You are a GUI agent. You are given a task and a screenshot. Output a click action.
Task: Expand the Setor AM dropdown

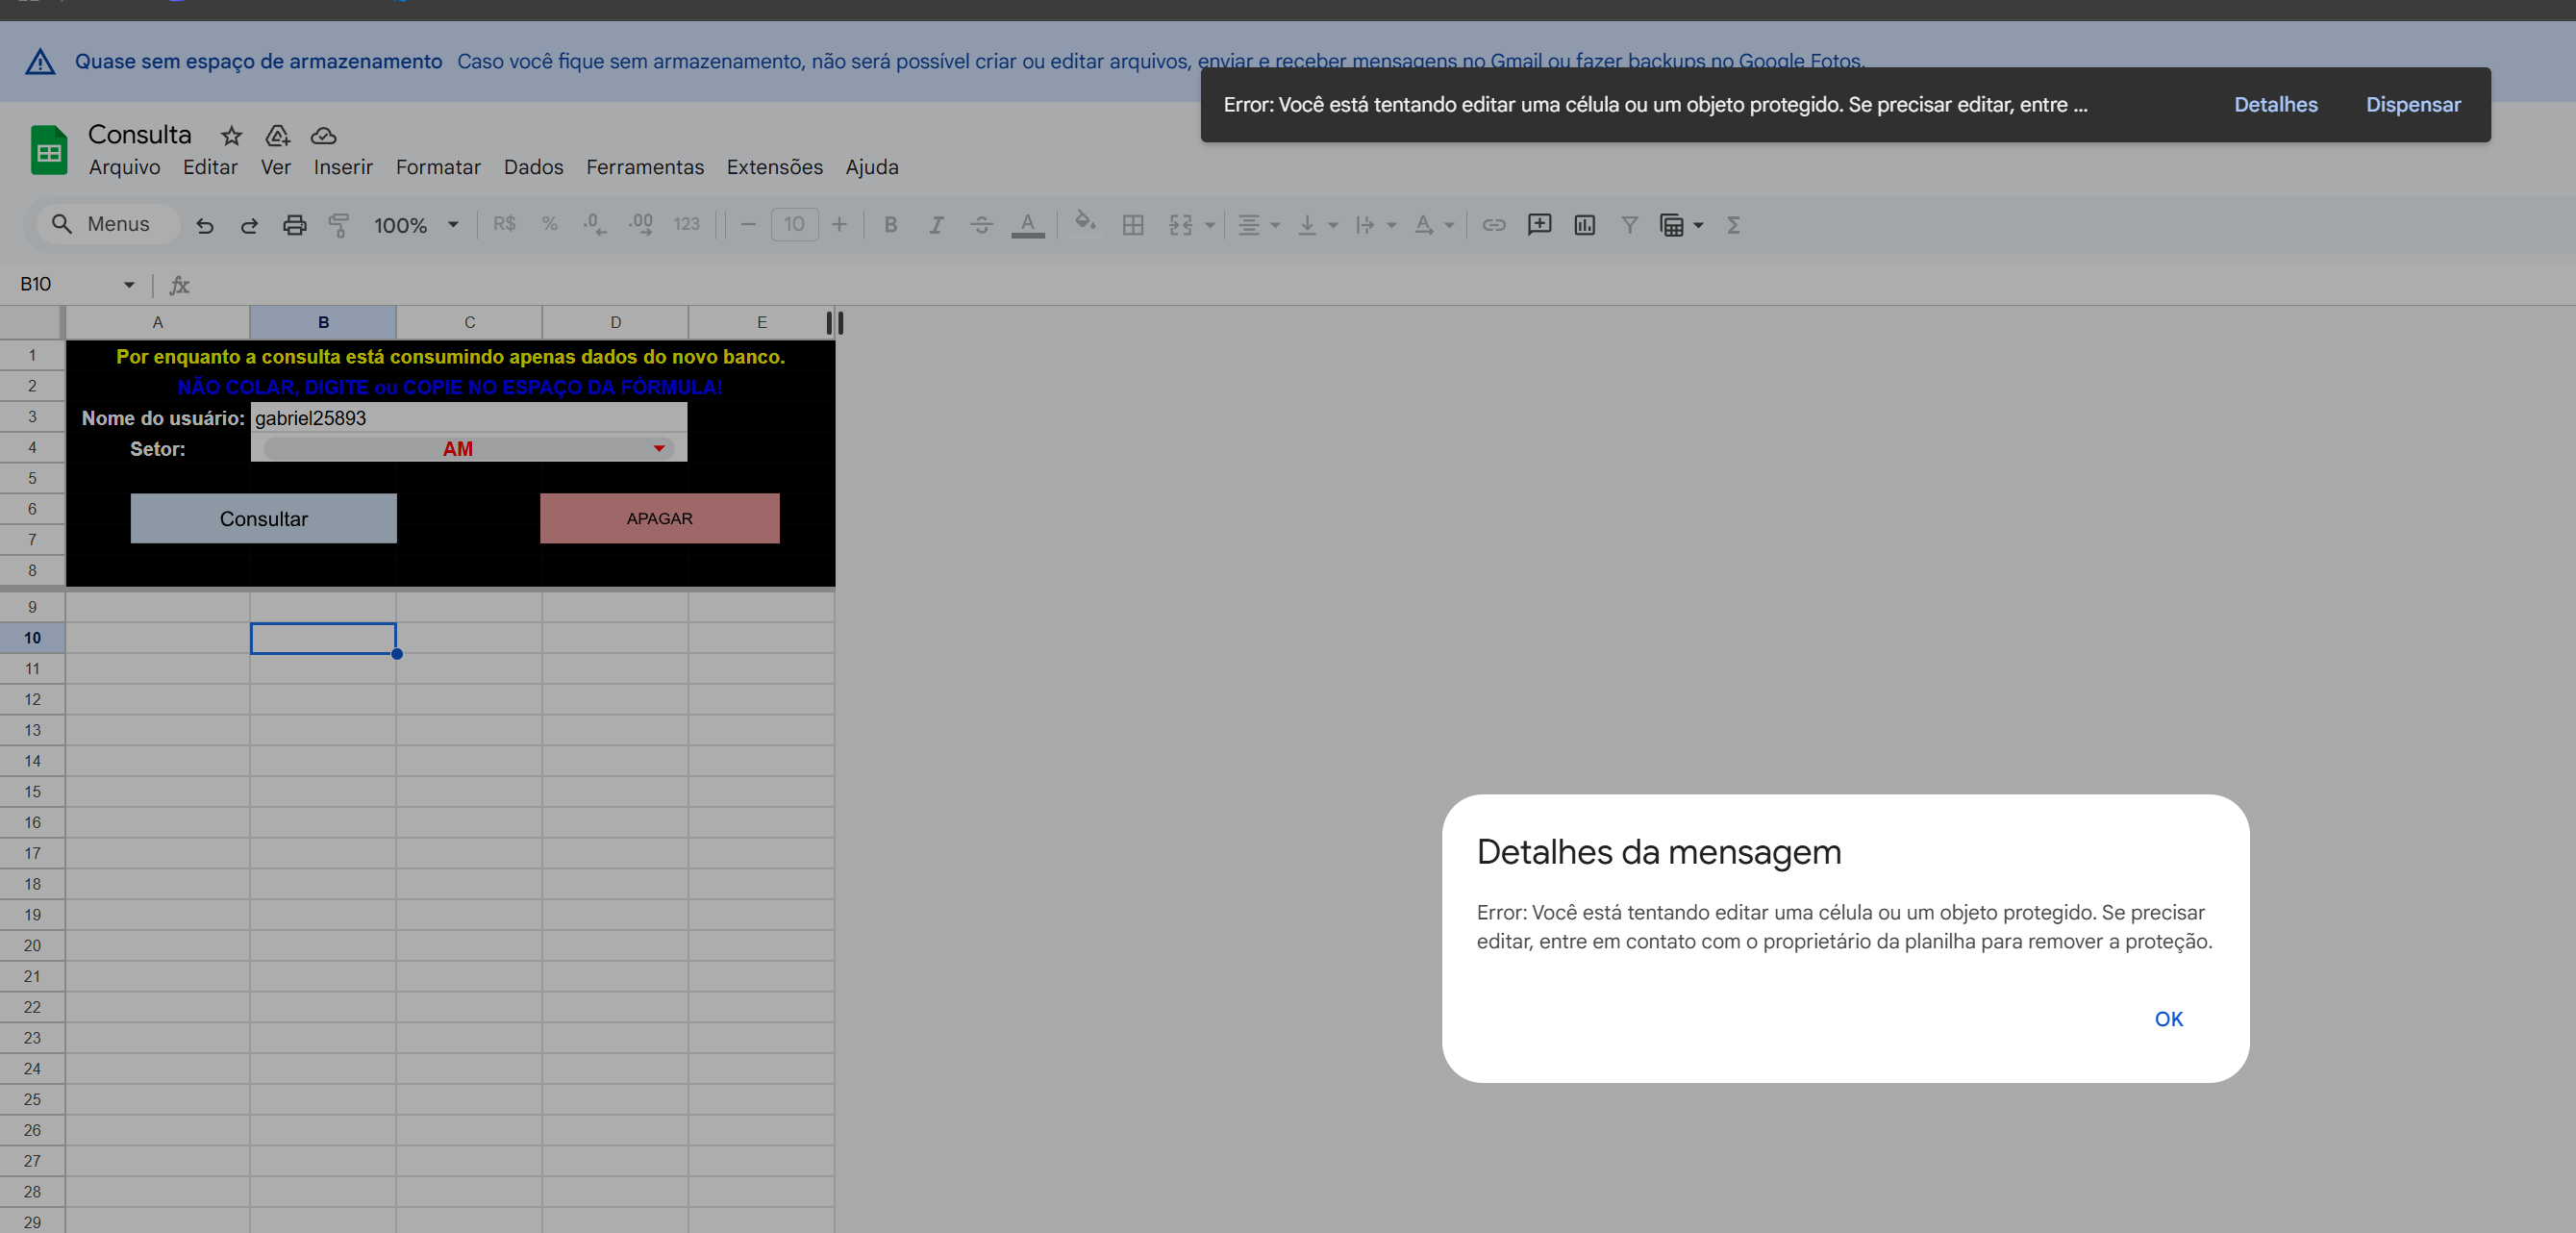[x=659, y=449]
